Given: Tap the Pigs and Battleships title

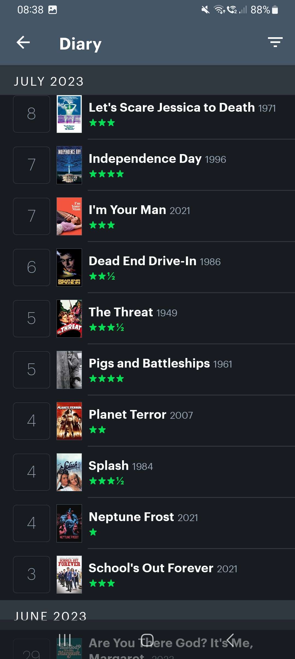Looking at the screenshot, I should tap(149, 363).
